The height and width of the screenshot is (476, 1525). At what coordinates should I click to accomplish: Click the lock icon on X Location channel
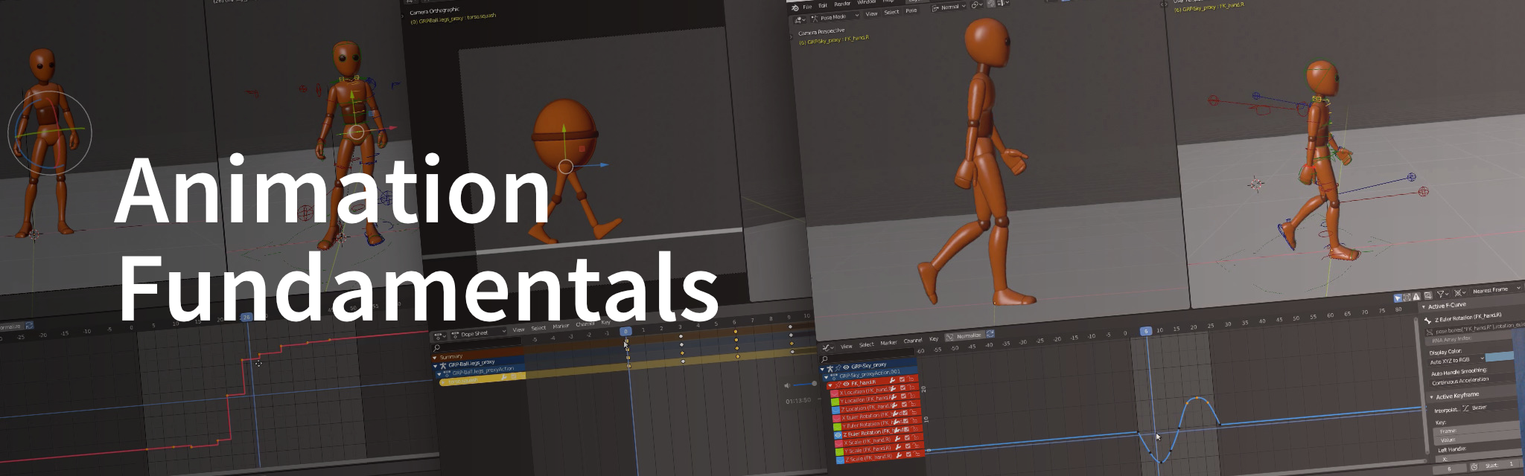coord(912,388)
